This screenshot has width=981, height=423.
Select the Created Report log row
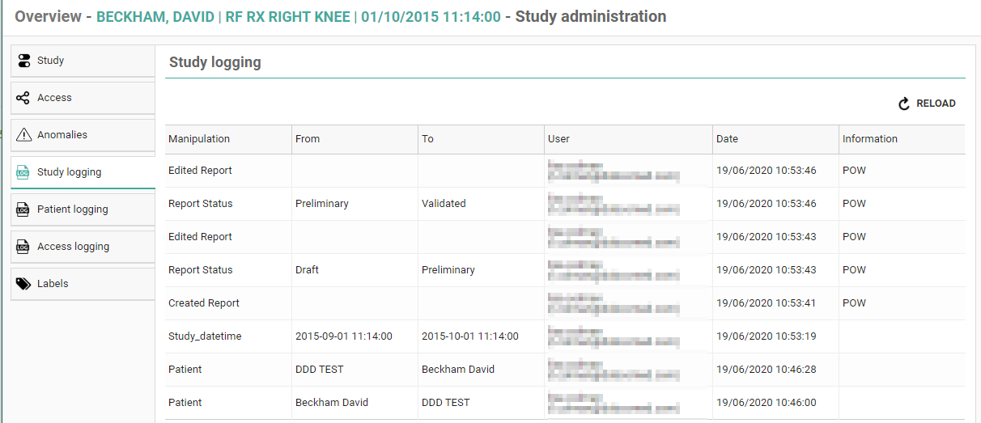coord(204,303)
